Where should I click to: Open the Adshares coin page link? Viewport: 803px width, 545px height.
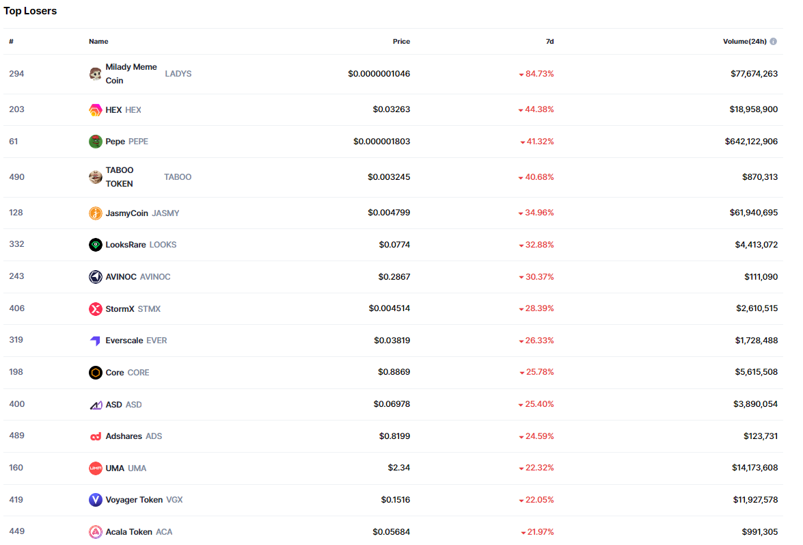click(x=124, y=436)
